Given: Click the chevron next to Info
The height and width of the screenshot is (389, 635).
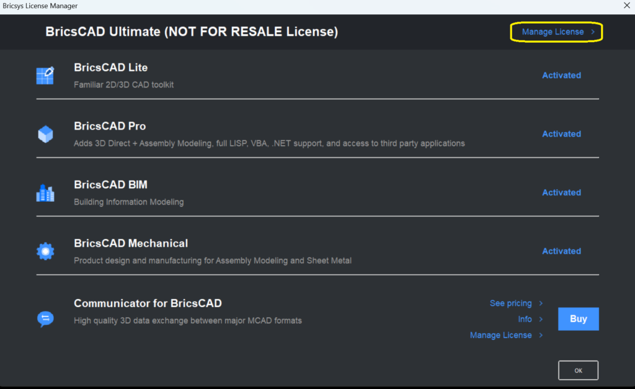Looking at the screenshot, I should coord(541,320).
